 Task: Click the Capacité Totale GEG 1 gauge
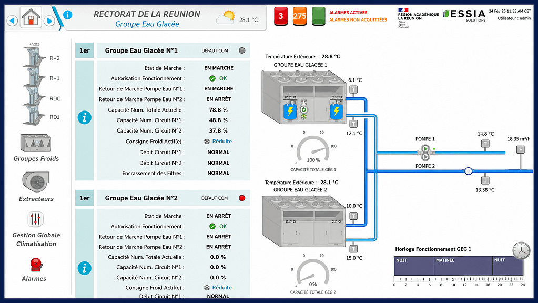tap(313, 149)
